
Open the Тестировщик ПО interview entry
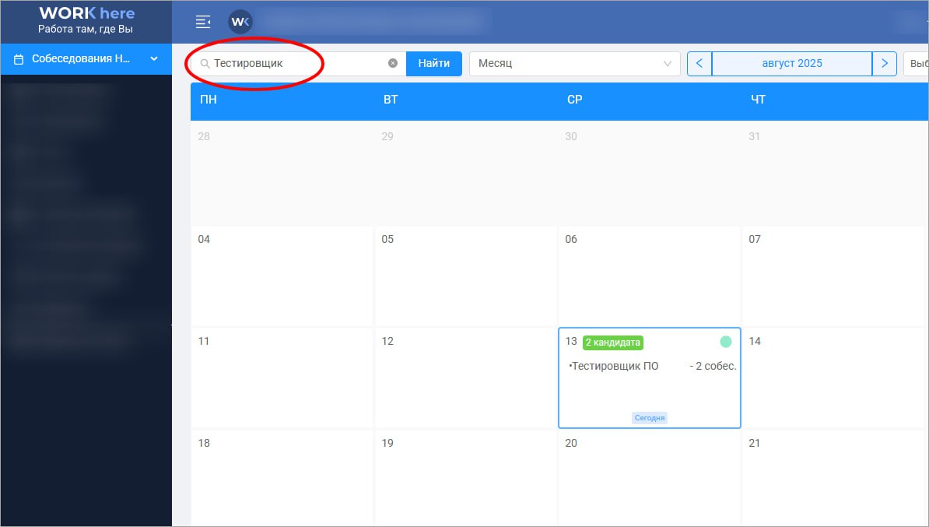point(615,366)
